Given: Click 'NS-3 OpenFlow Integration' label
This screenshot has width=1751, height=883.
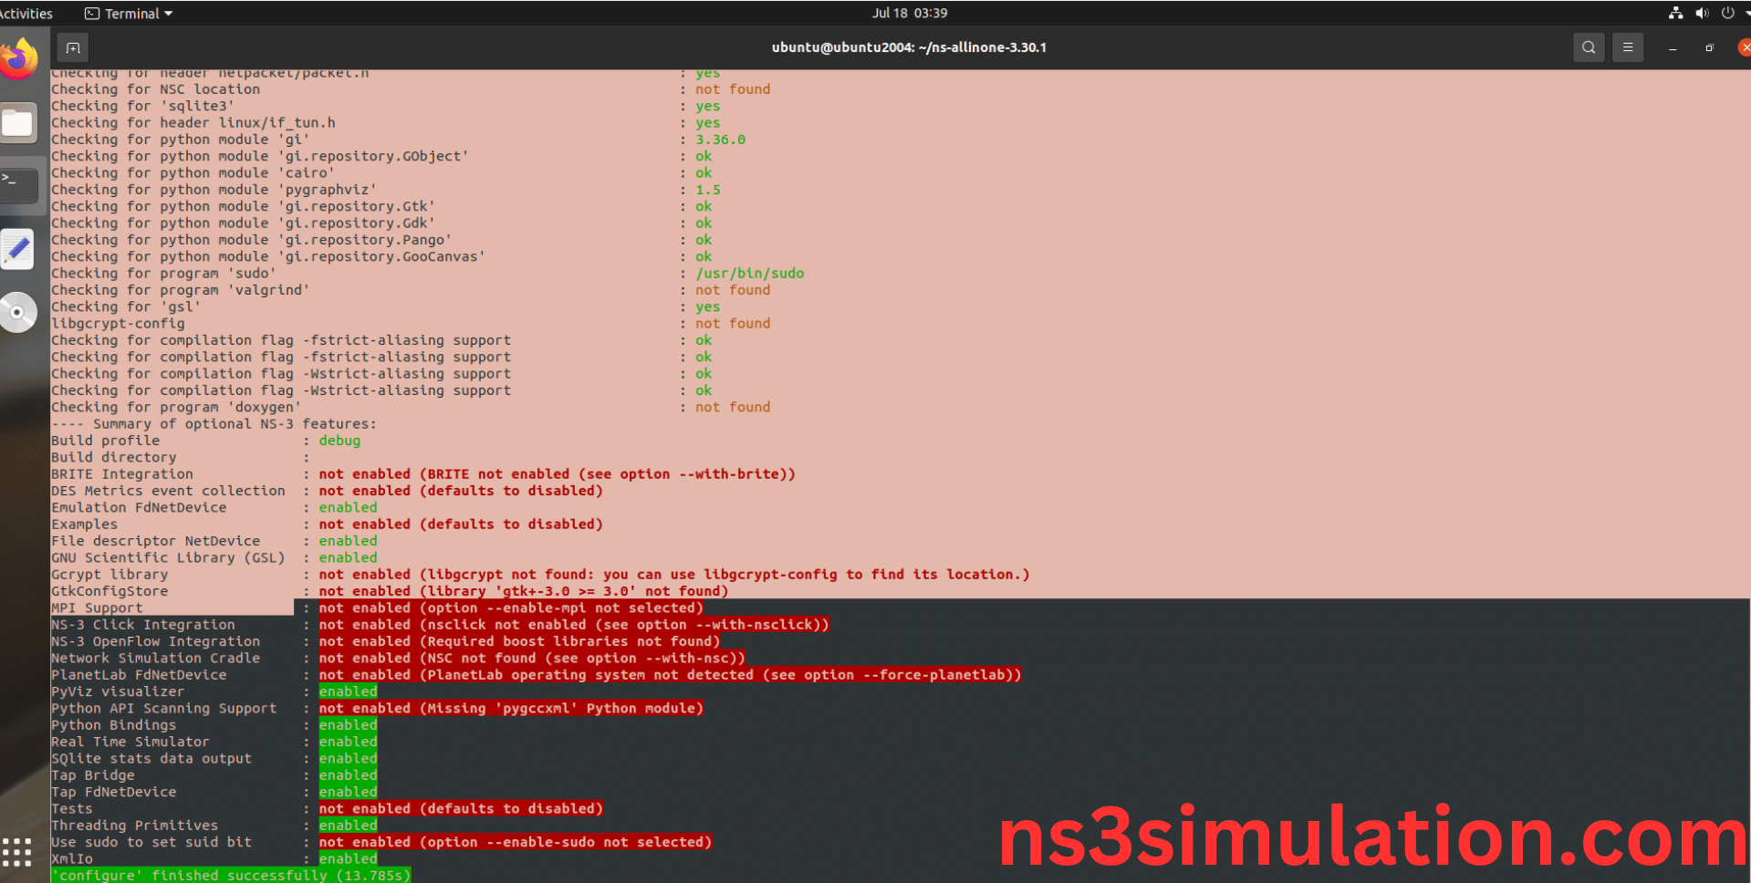Looking at the screenshot, I should coord(155,641).
